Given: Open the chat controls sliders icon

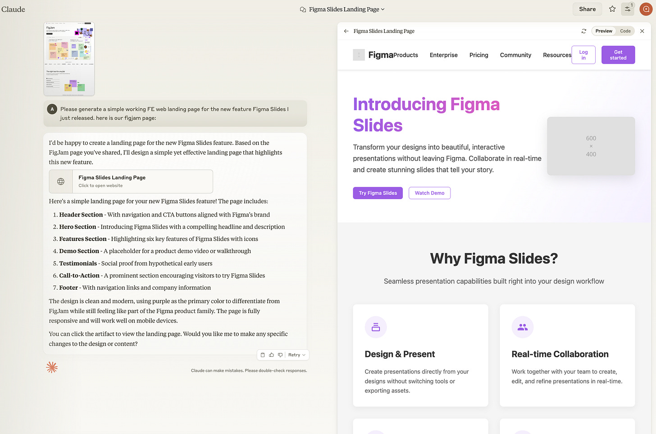Looking at the screenshot, I should tap(628, 9).
